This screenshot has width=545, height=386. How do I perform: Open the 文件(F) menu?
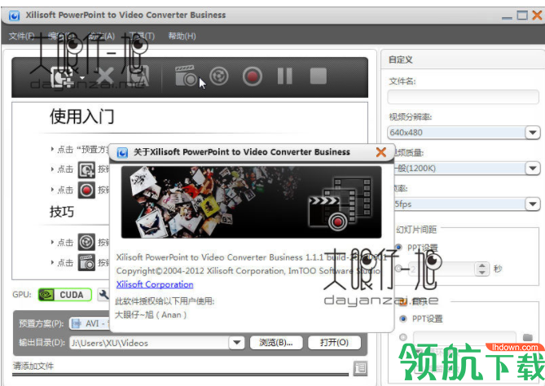(21, 36)
